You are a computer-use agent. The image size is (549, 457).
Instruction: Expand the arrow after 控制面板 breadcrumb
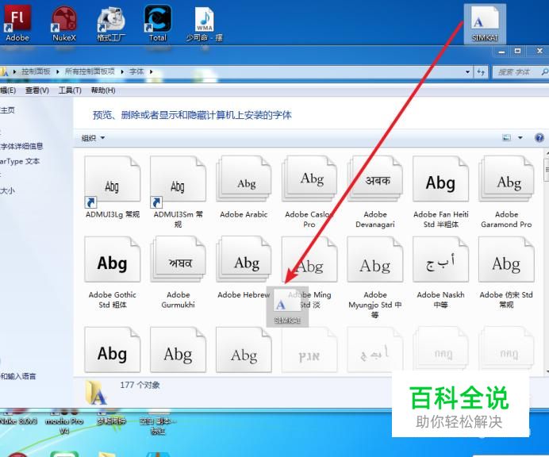click(x=58, y=71)
